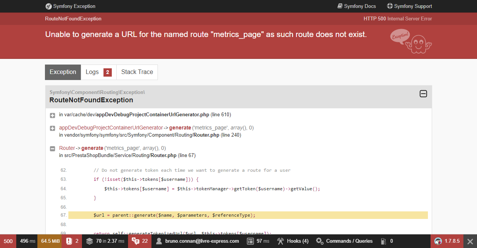The width and height of the screenshot is (477, 248).
Task: Click the Logs count badge 2
Action: click(108, 72)
